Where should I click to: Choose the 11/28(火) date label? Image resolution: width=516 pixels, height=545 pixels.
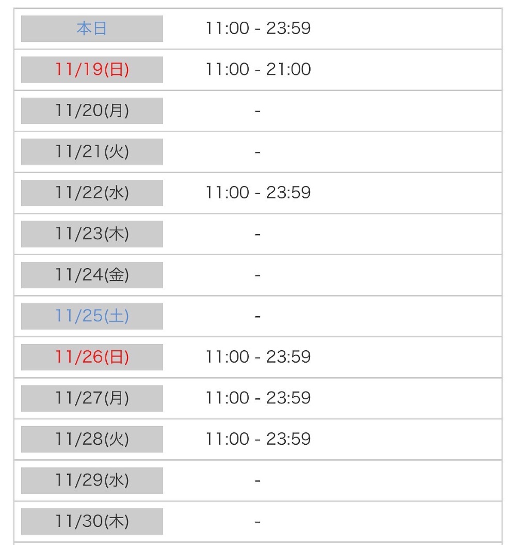click(92, 439)
